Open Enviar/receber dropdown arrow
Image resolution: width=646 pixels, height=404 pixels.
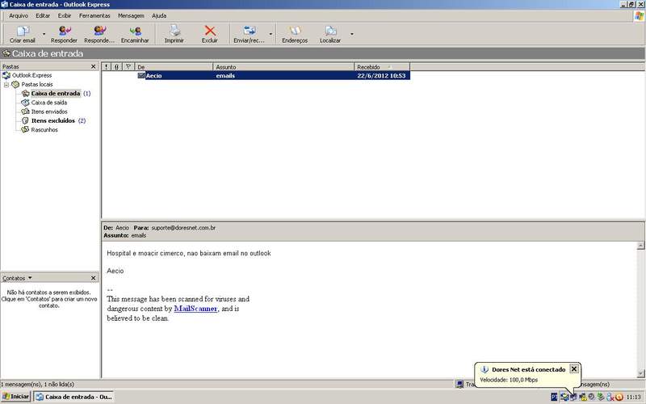tap(271, 34)
